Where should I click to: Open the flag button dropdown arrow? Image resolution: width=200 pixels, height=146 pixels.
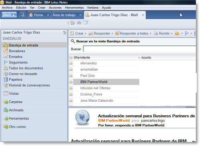pos(191,34)
